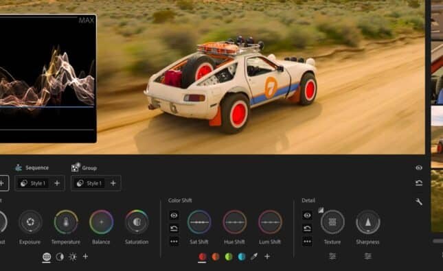Select the cyan color swatch

pyautogui.click(x=242, y=257)
